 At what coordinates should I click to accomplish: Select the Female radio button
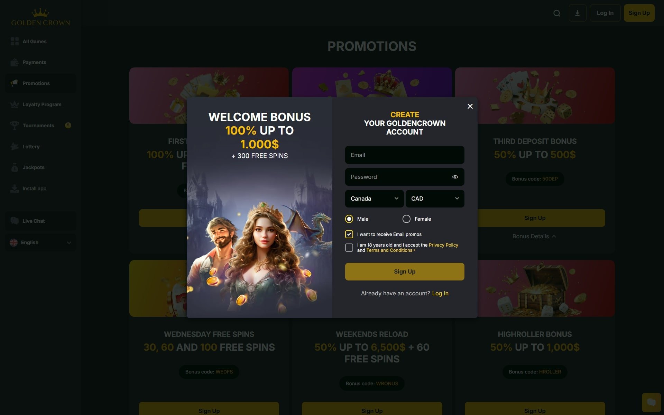[x=406, y=219]
